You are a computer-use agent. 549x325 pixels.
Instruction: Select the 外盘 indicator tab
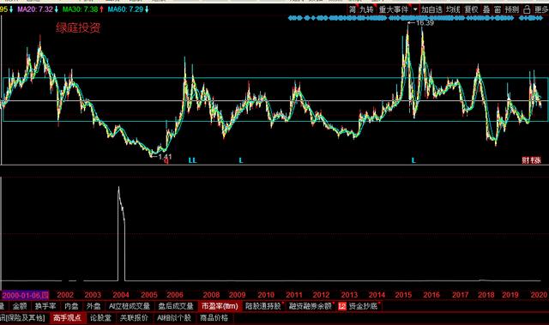click(94, 306)
